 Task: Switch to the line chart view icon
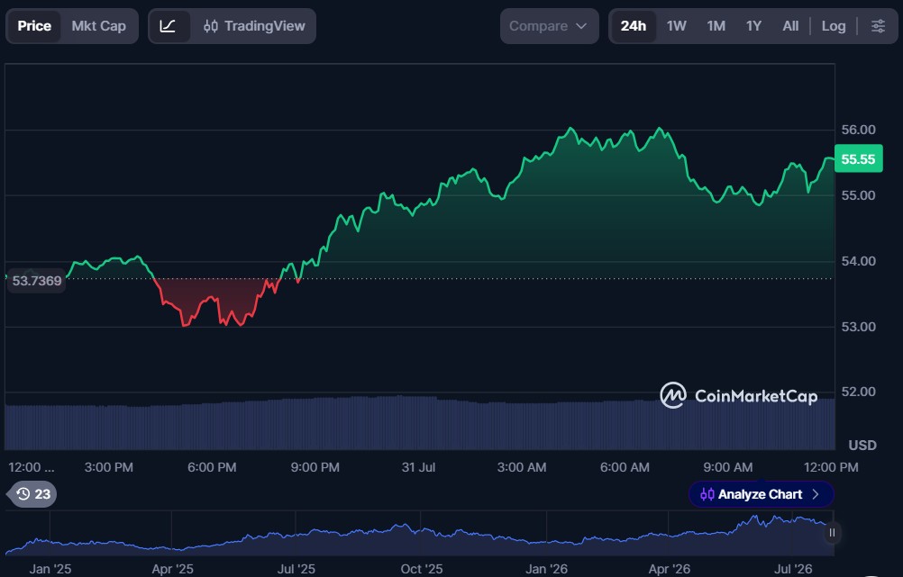(169, 26)
